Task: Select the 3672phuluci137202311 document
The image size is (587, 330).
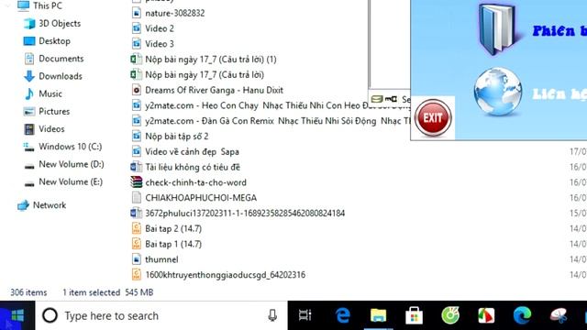Action: [x=245, y=214]
